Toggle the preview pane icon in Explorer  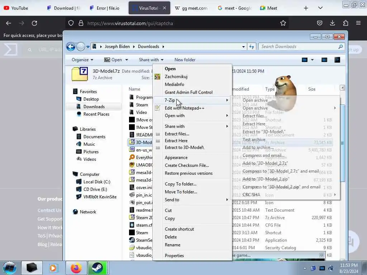pos(324,60)
